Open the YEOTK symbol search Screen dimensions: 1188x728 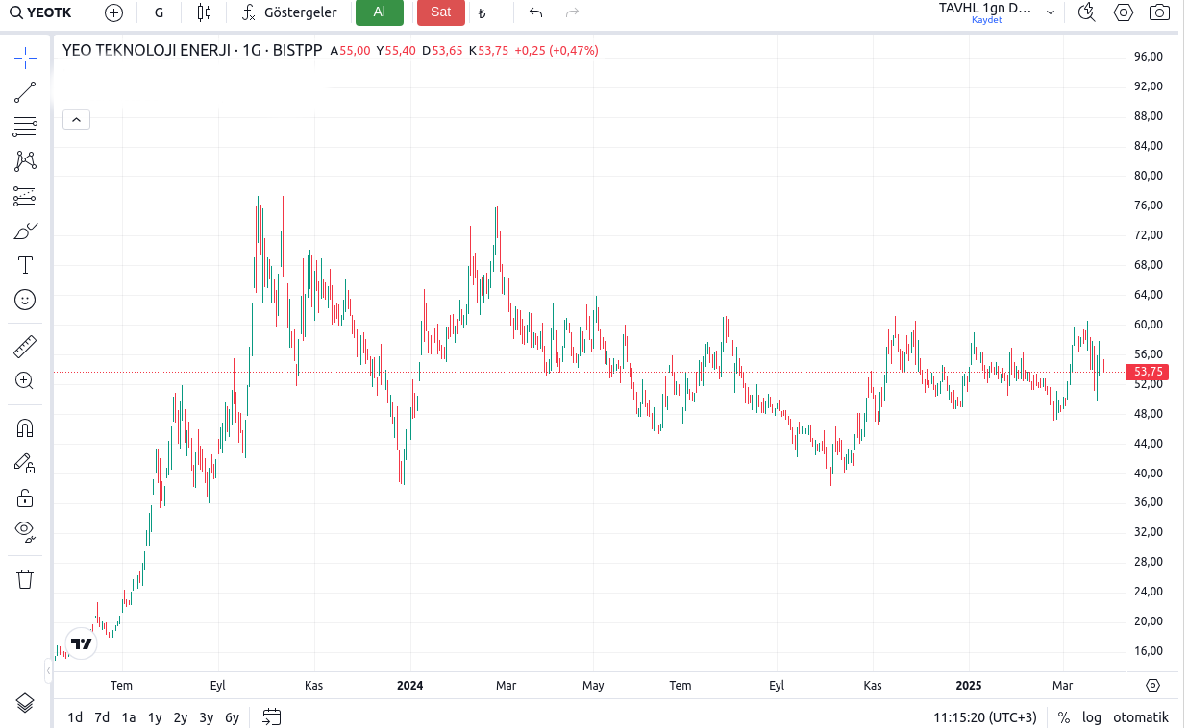(x=41, y=12)
